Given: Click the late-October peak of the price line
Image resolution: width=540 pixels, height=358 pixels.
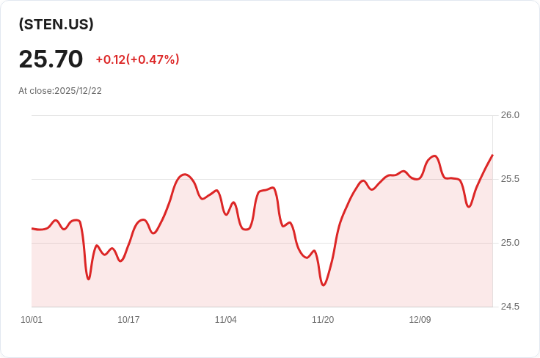Looking at the screenshot, I should pos(185,175).
